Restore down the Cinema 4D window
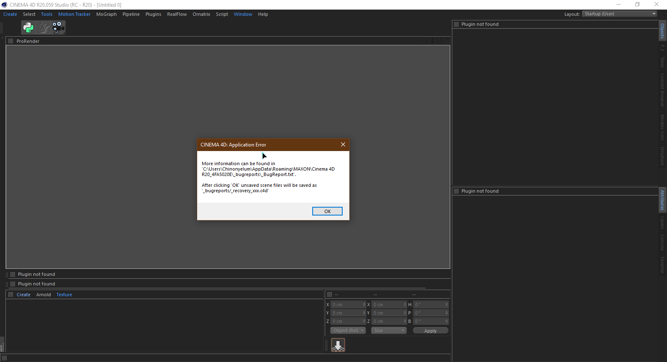 point(637,5)
